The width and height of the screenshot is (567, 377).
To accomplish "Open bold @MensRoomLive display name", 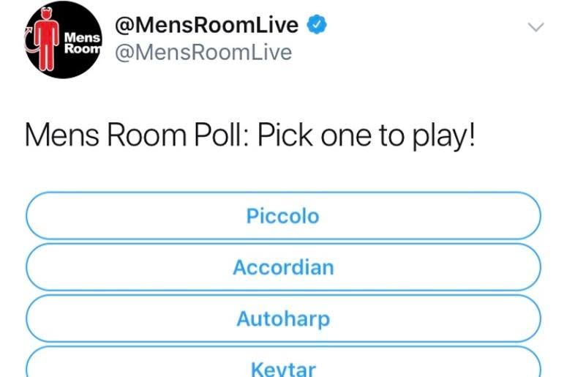I will point(206,25).
